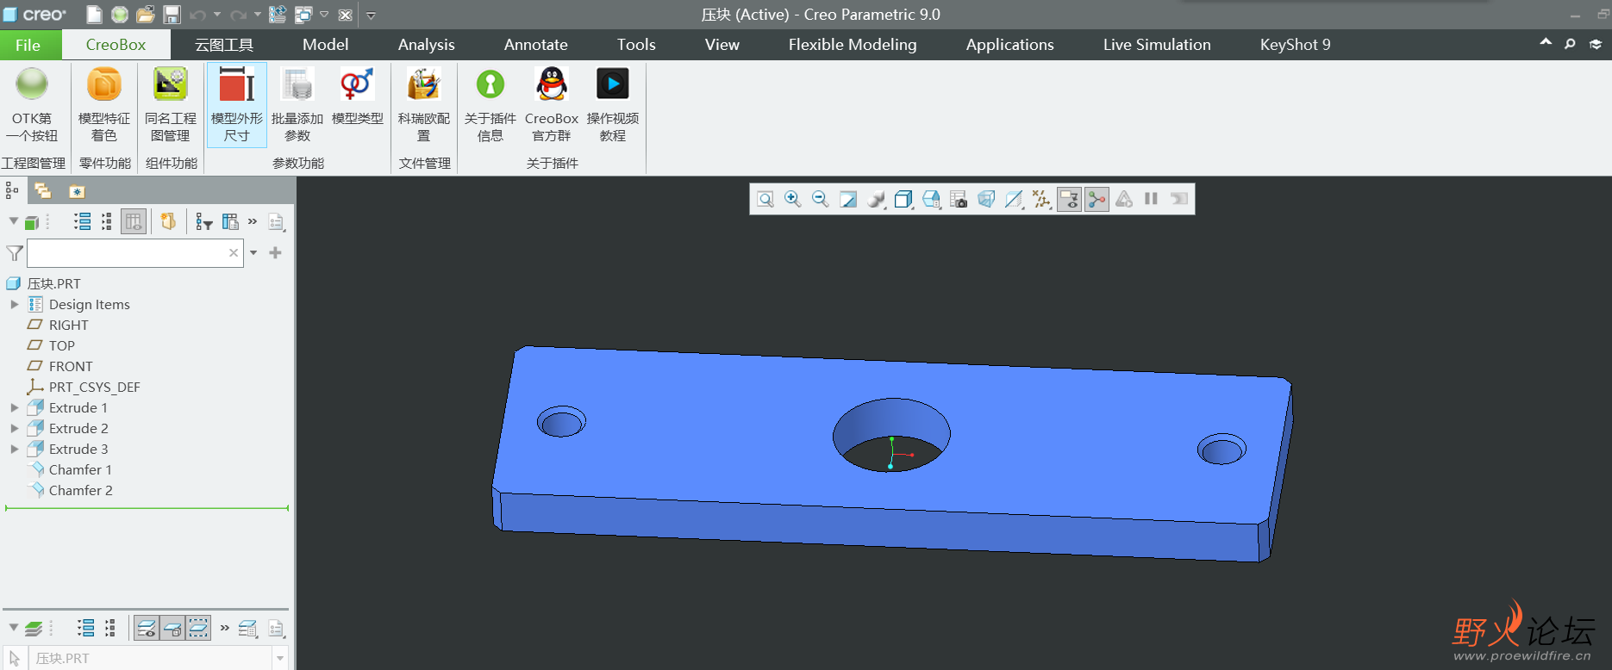This screenshot has width=1612, height=670.
Task: Open the 云图工具 tab
Action: point(224,45)
